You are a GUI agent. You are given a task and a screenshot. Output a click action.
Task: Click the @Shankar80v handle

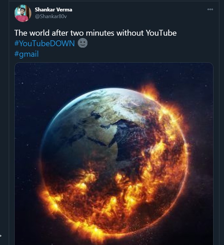click(x=51, y=16)
